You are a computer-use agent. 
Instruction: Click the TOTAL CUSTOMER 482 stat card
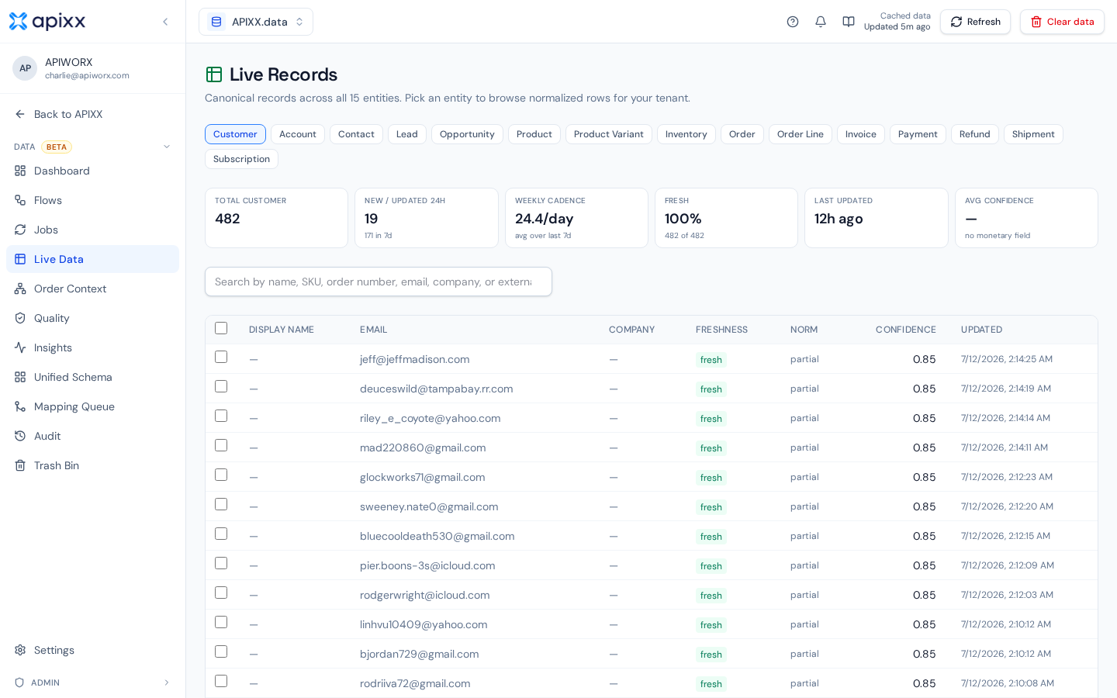276,218
